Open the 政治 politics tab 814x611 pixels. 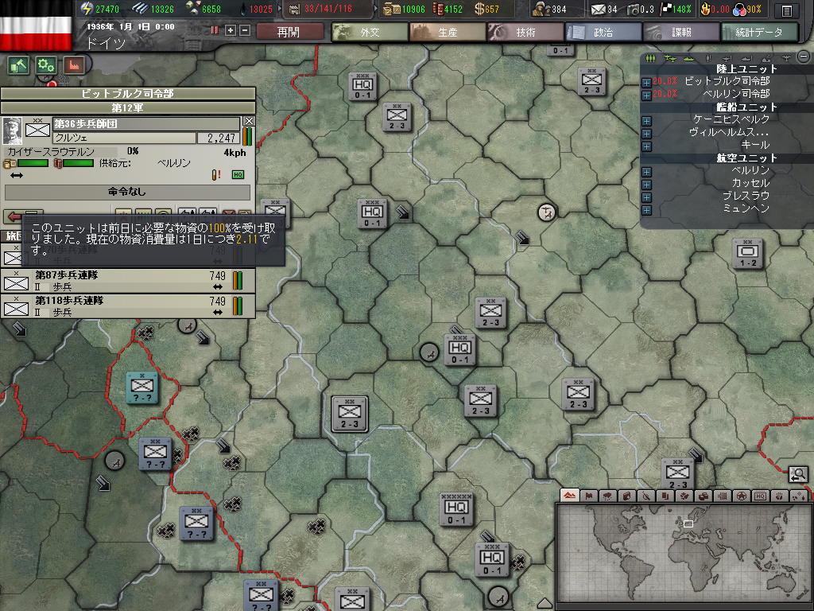603,32
